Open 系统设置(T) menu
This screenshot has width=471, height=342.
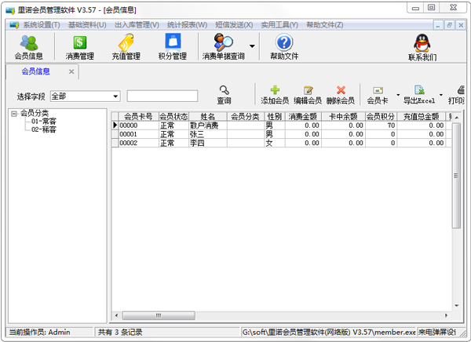42,25
